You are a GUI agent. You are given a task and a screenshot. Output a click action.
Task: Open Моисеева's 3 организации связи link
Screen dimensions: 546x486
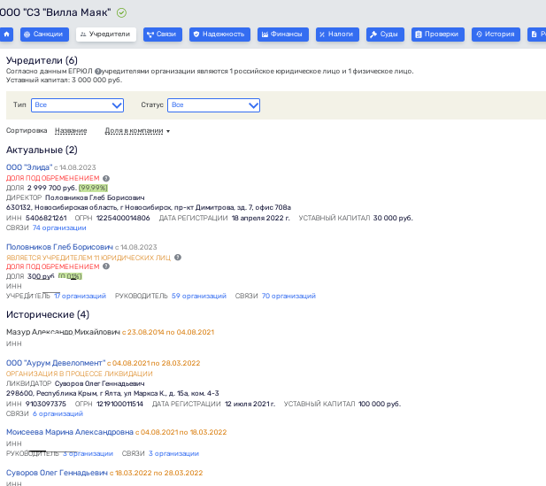pyautogui.click(x=173, y=453)
